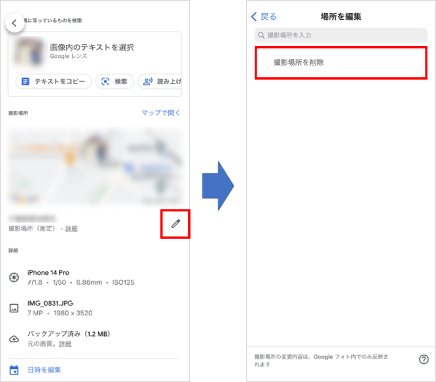The image size is (436, 382).
Task: Tap the 検索 Lens chip
Action: coord(114,82)
